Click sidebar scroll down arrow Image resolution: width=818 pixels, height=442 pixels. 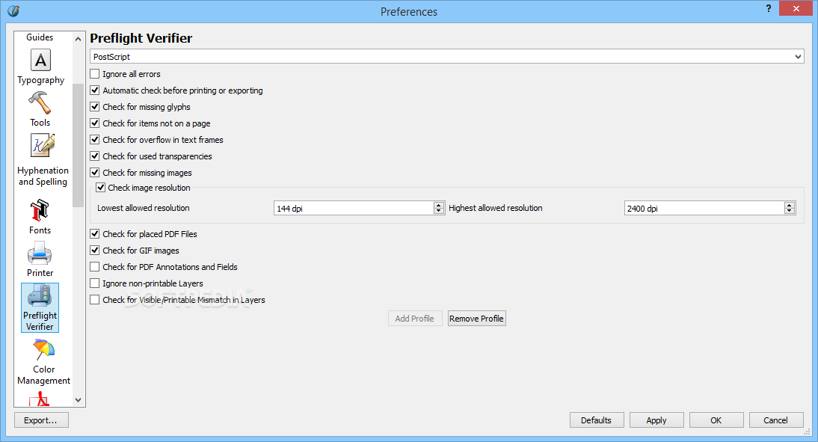click(x=79, y=400)
